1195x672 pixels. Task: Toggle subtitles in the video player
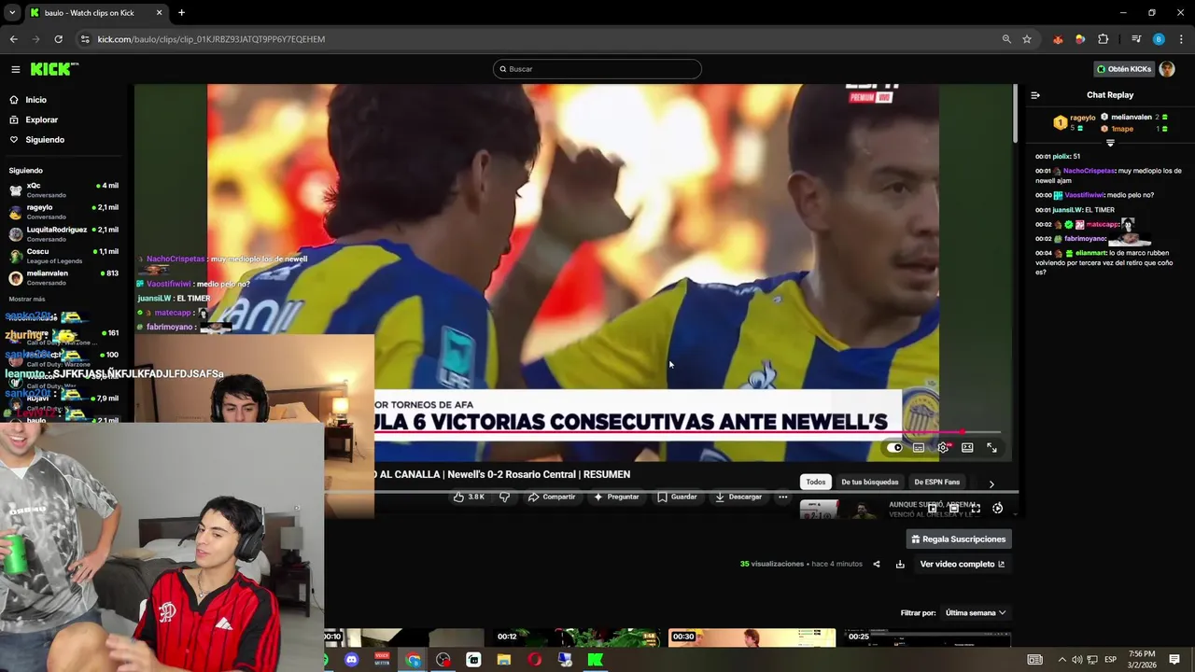point(919,448)
